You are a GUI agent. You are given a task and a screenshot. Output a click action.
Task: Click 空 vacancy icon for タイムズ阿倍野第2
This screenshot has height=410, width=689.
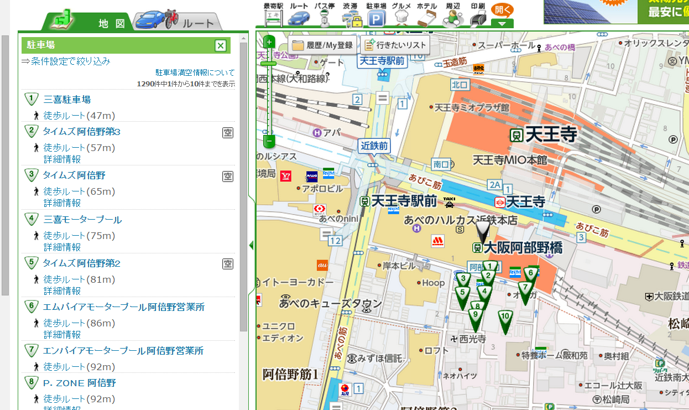click(228, 264)
